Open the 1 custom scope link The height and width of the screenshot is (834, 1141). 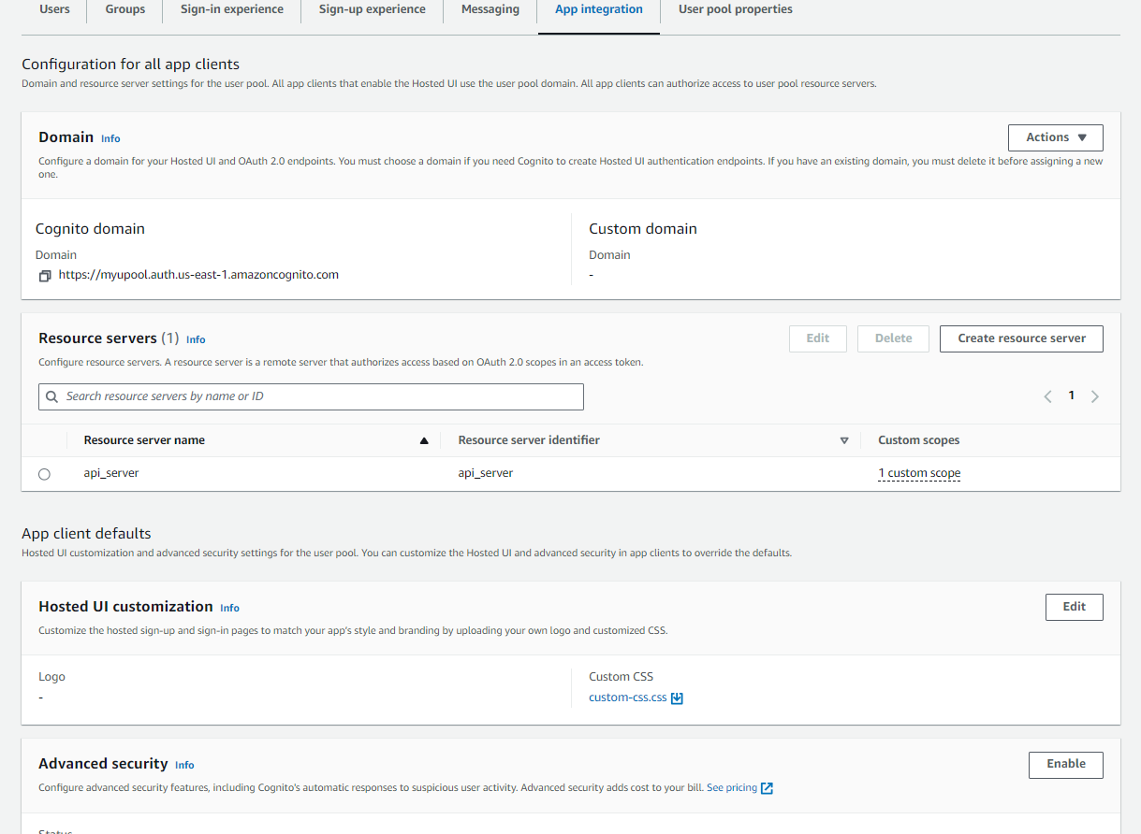tap(919, 473)
